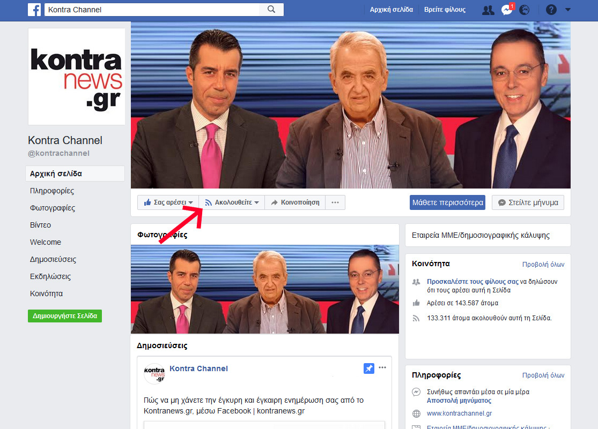
Task: Select 'Αρχική σελίδα' in left sidebar
Action: click(x=75, y=174)
